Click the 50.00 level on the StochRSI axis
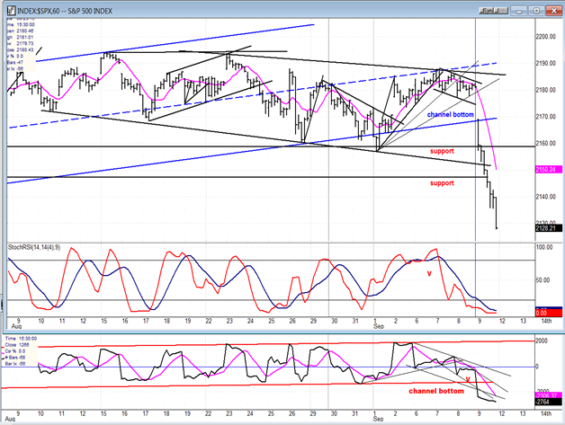Screen dimensions: 565x425 point(543,280)
